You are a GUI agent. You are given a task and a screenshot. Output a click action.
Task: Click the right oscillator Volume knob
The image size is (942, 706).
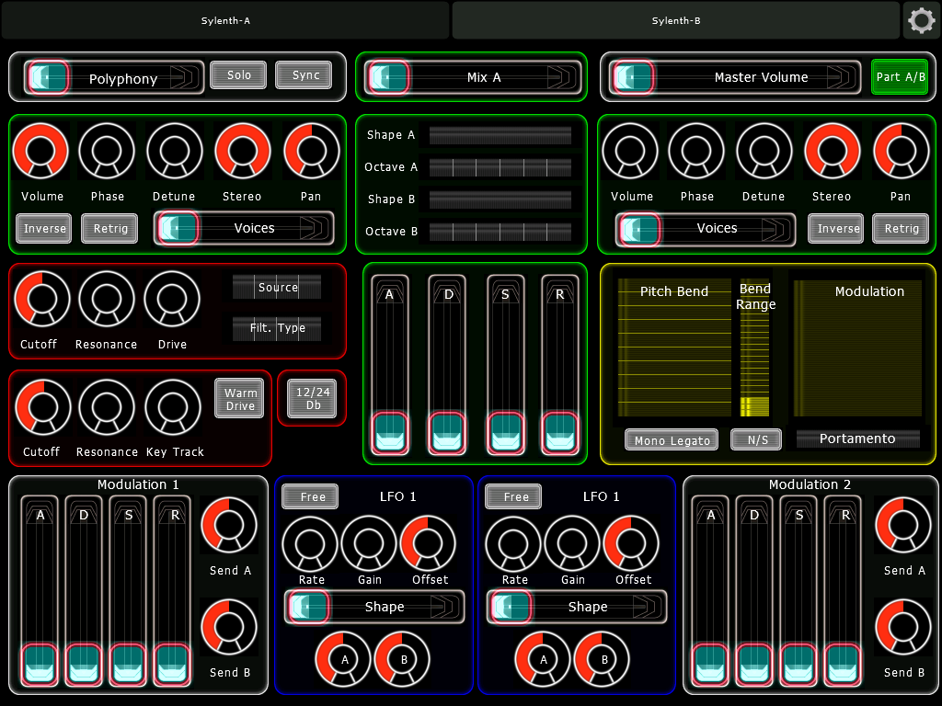[x=630, y=151]
